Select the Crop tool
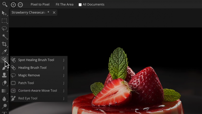 click(x=5, y=44)
